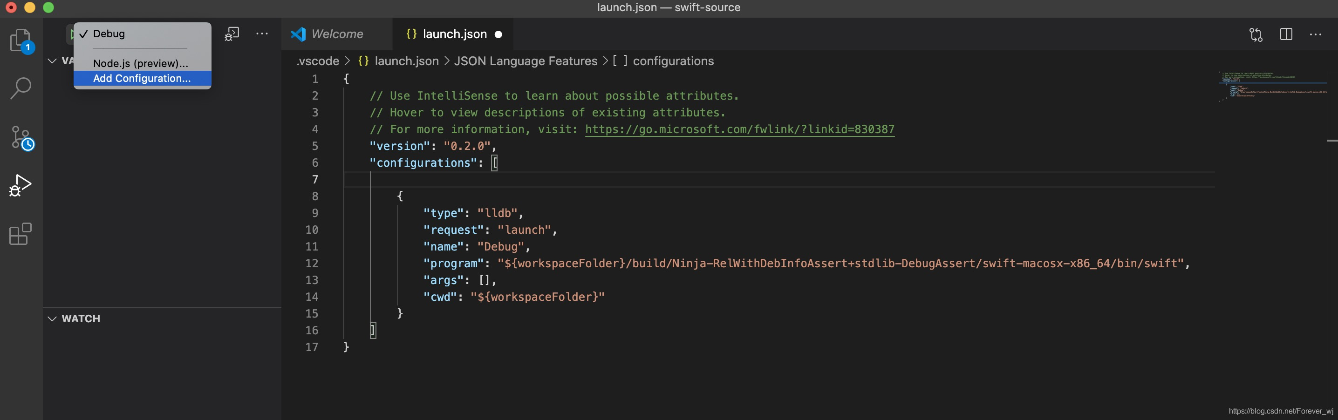Open the Explorer view icon
This screenshot has height=420, width=1338.
click(21, 40)
